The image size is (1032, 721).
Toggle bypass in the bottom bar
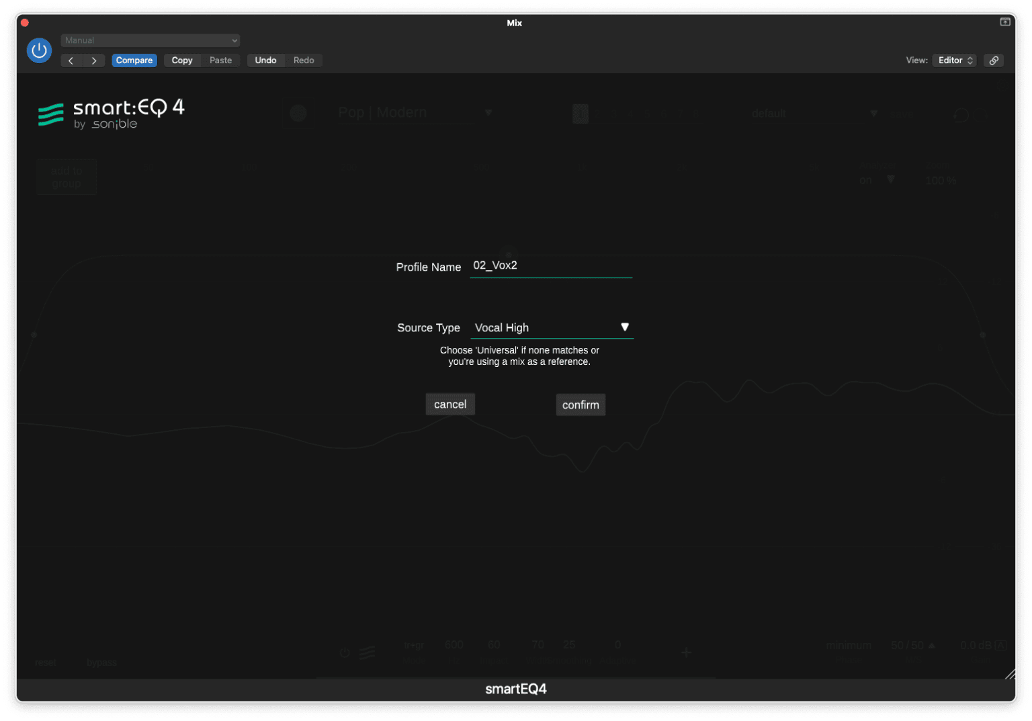(101, 662)
